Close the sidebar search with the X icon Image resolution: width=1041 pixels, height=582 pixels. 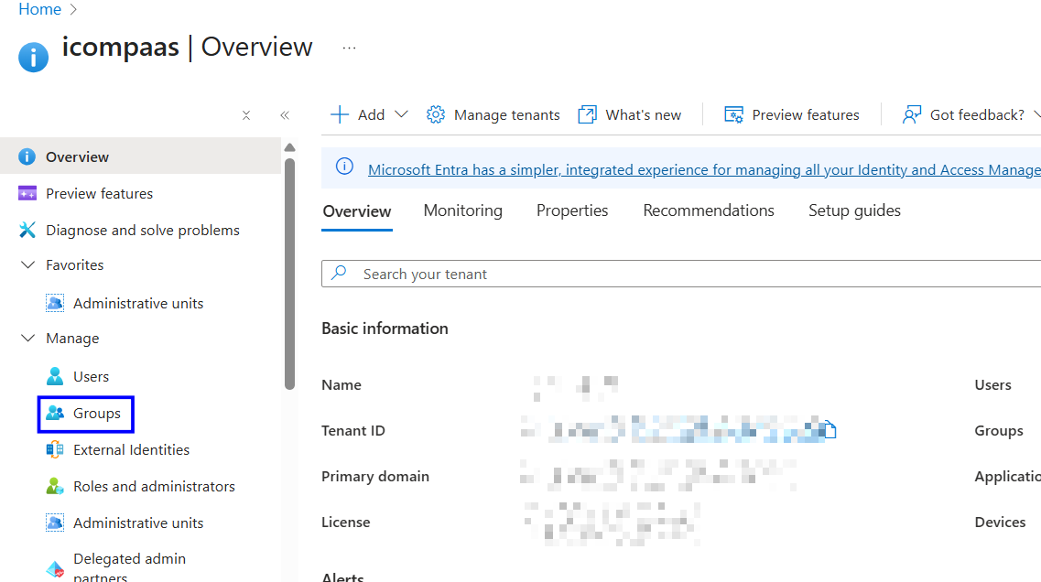(x=246, y=115)
